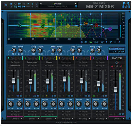Click the Window Opacity 100% text

57,7
